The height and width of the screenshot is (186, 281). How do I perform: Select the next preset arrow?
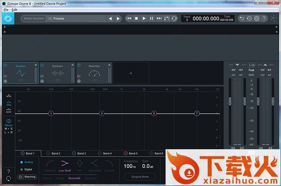tap(118, 19)
